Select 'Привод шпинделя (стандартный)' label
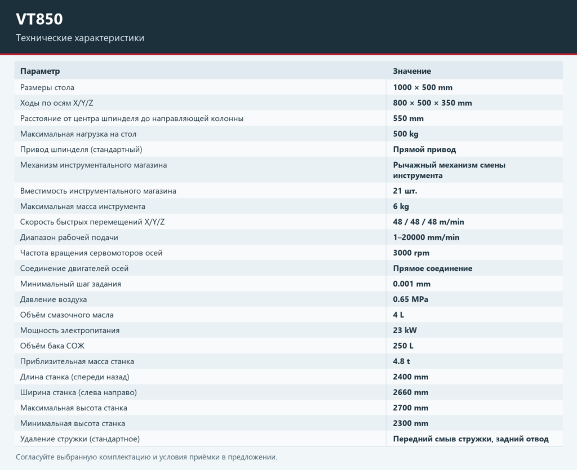The height and width of the screenshot is (470, 577). pyautogui.click(x=81, y=150)
